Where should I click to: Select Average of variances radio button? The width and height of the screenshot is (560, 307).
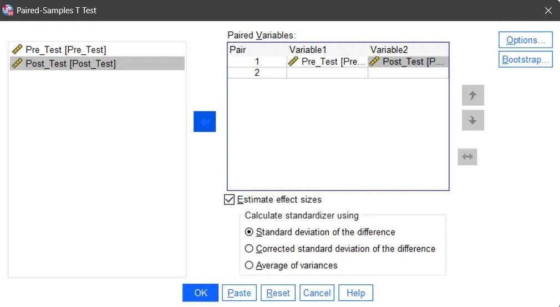[249, 265]
